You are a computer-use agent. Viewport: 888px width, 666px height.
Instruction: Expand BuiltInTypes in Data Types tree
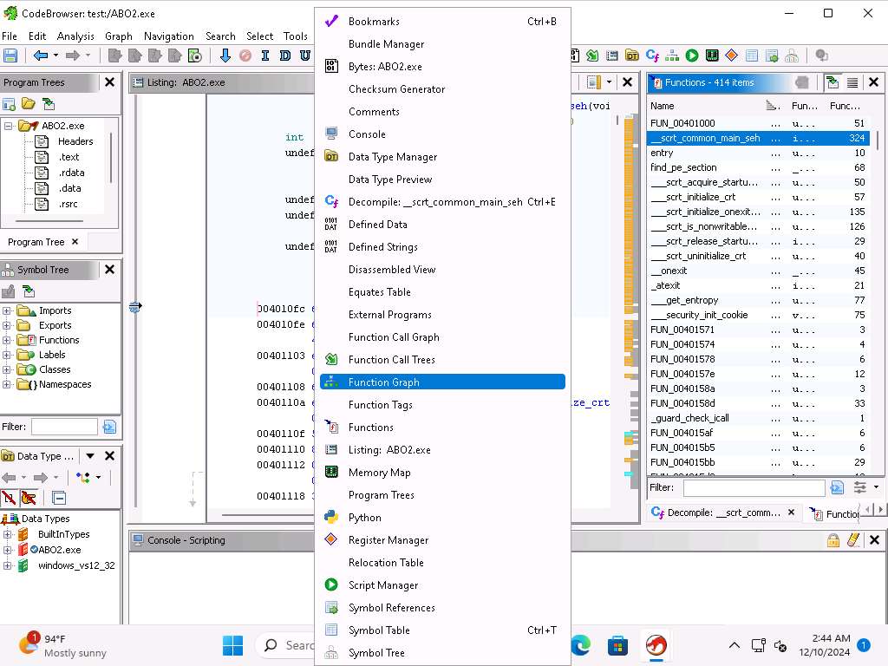click(7, 534)
